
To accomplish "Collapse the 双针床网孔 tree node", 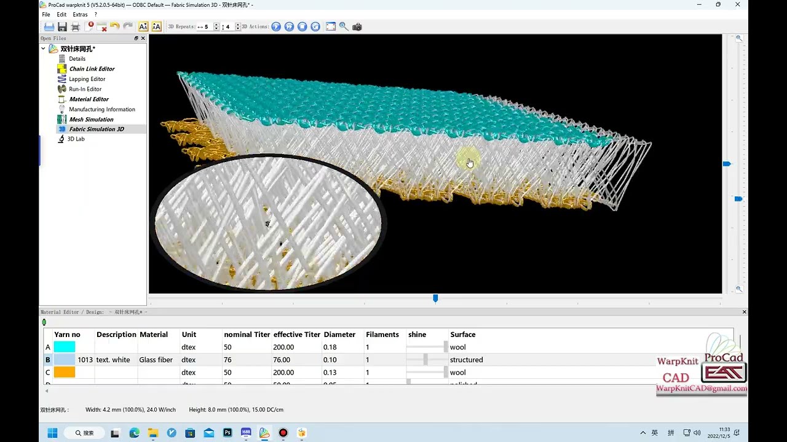I will (43, 48).
